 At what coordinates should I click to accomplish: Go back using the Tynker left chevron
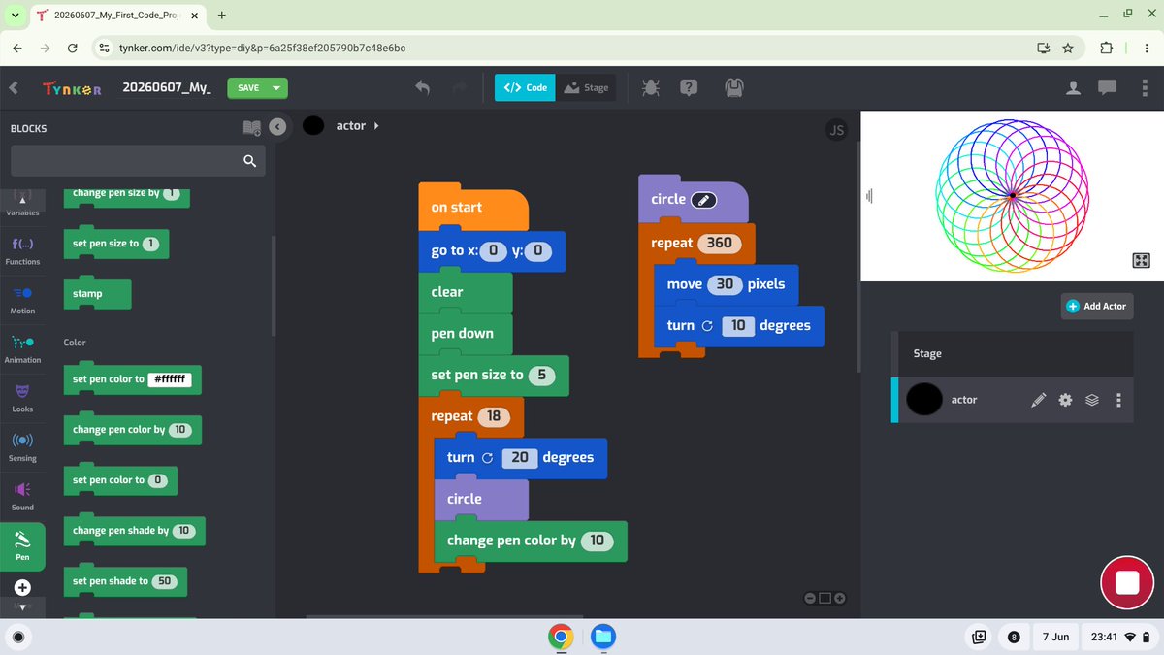[x=14, y=87]
